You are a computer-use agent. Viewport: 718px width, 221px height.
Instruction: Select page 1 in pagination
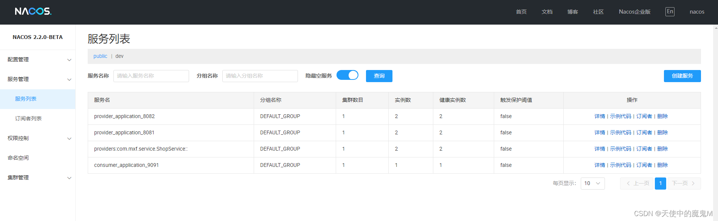point(661,184)
